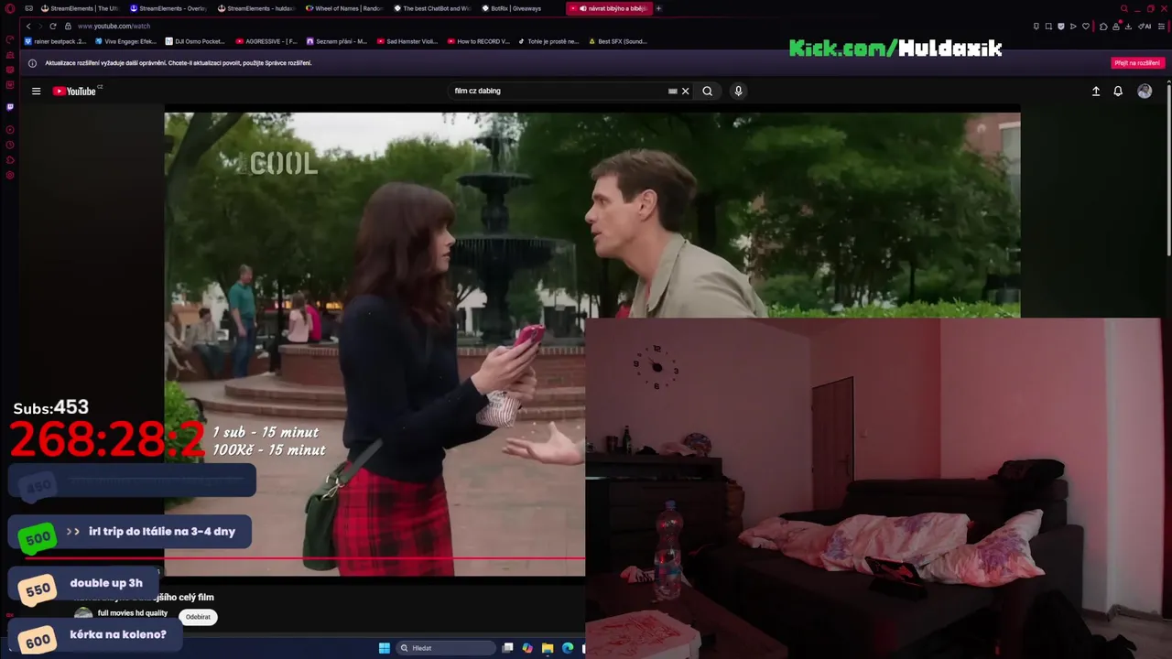Search tabs with the red magnifier icon
The image size is (1172, 659).
coord(1124,8)
